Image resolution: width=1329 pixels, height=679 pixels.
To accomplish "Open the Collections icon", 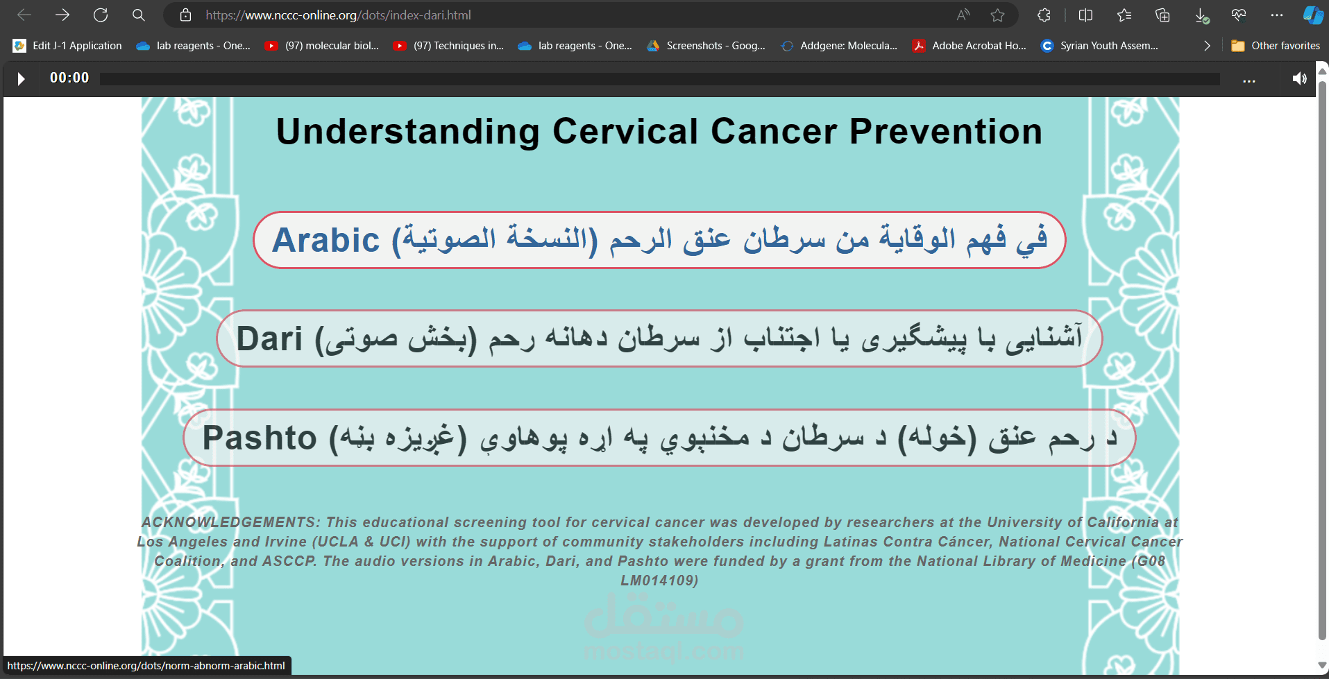I will click(x=1162, y=15).
